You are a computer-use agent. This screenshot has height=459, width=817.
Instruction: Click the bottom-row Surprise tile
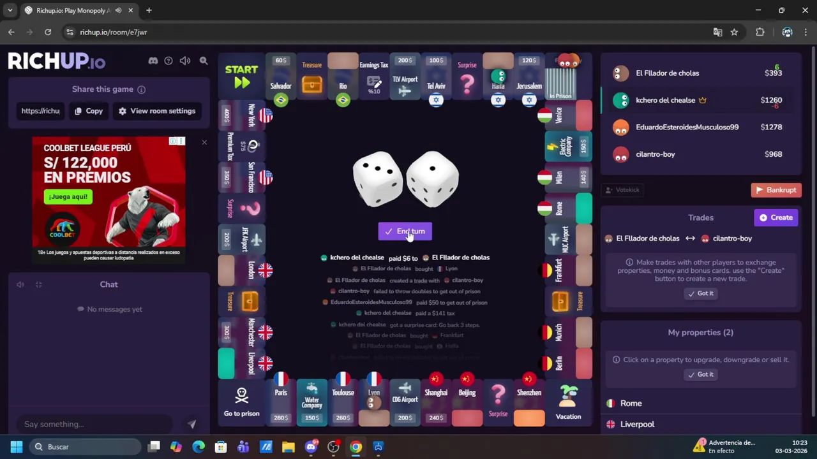pyautogui.click(x=498, y=402)
